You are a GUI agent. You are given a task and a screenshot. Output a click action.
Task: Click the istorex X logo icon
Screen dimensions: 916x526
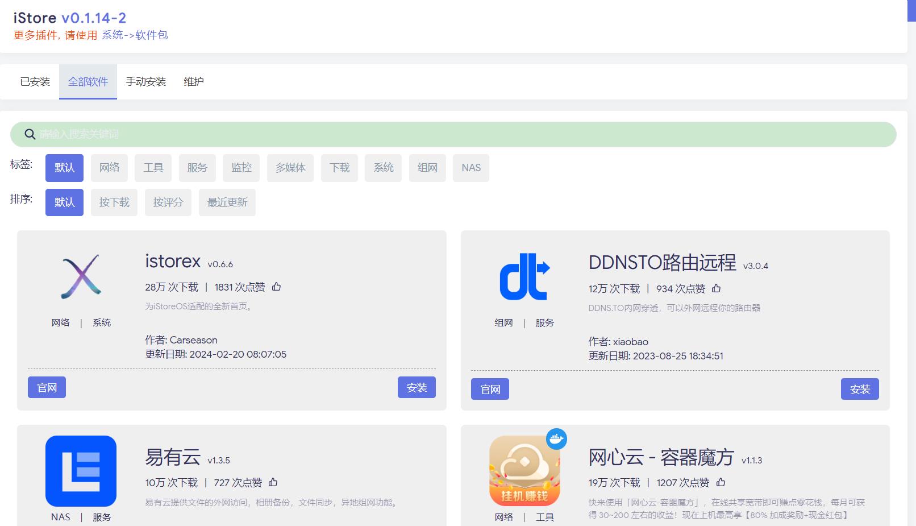[81, 276]
